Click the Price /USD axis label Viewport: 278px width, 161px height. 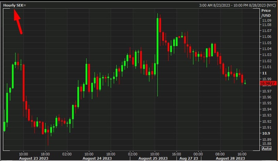point(266,13)
